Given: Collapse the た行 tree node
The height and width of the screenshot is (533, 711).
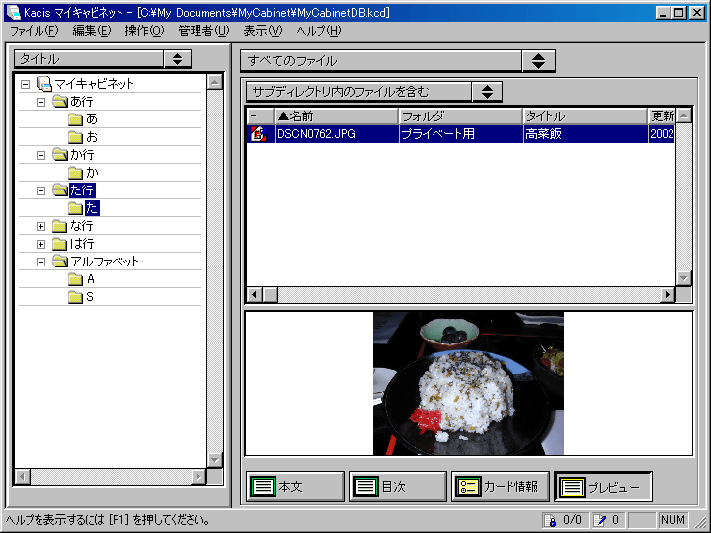Looking at the screenshot, I should click(40, 190).
